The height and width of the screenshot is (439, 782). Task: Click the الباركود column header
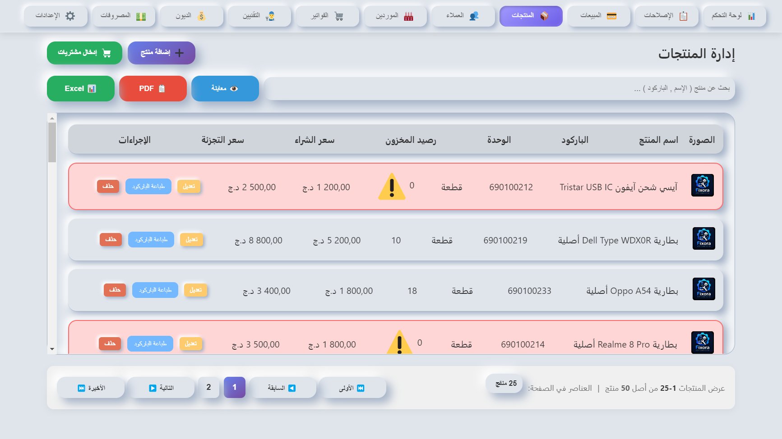(x=575, y=140)
